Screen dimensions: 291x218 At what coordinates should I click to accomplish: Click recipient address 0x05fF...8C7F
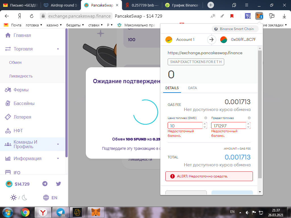(x=243, y=39)
